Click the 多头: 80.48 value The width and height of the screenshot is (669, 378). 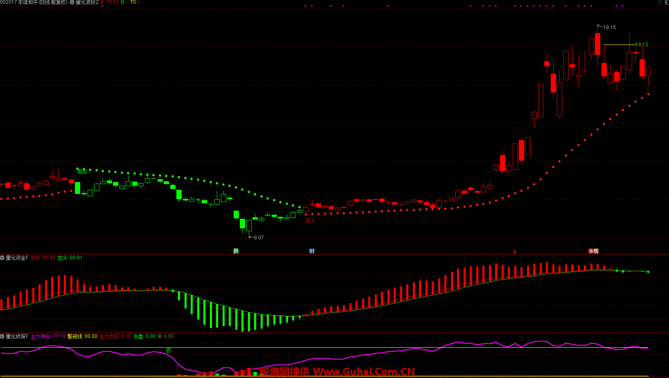coord(43,258)
